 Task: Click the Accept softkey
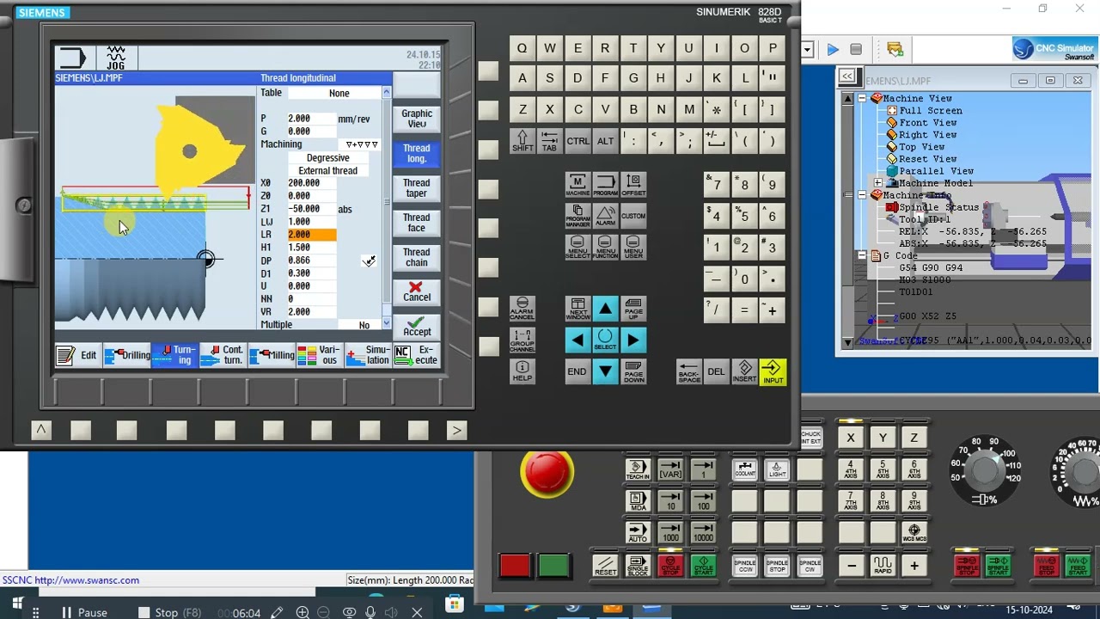[417, 327]
